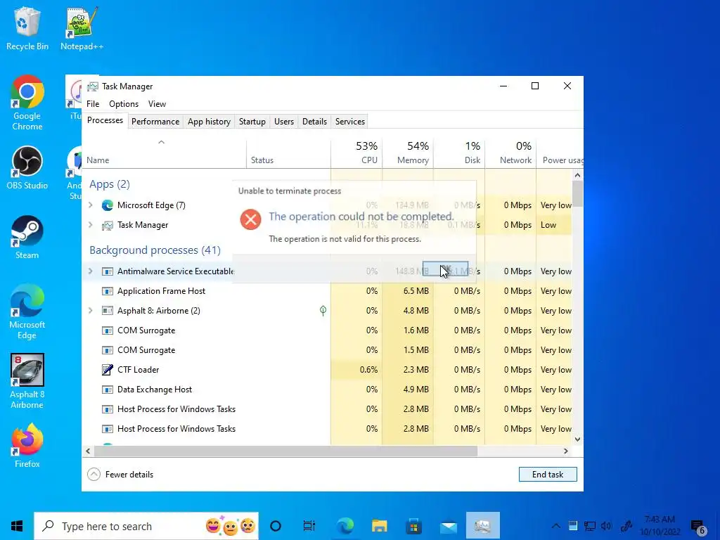Select the Steam desktop icon
The image size is (720, 540).
[x=27, y=238]
